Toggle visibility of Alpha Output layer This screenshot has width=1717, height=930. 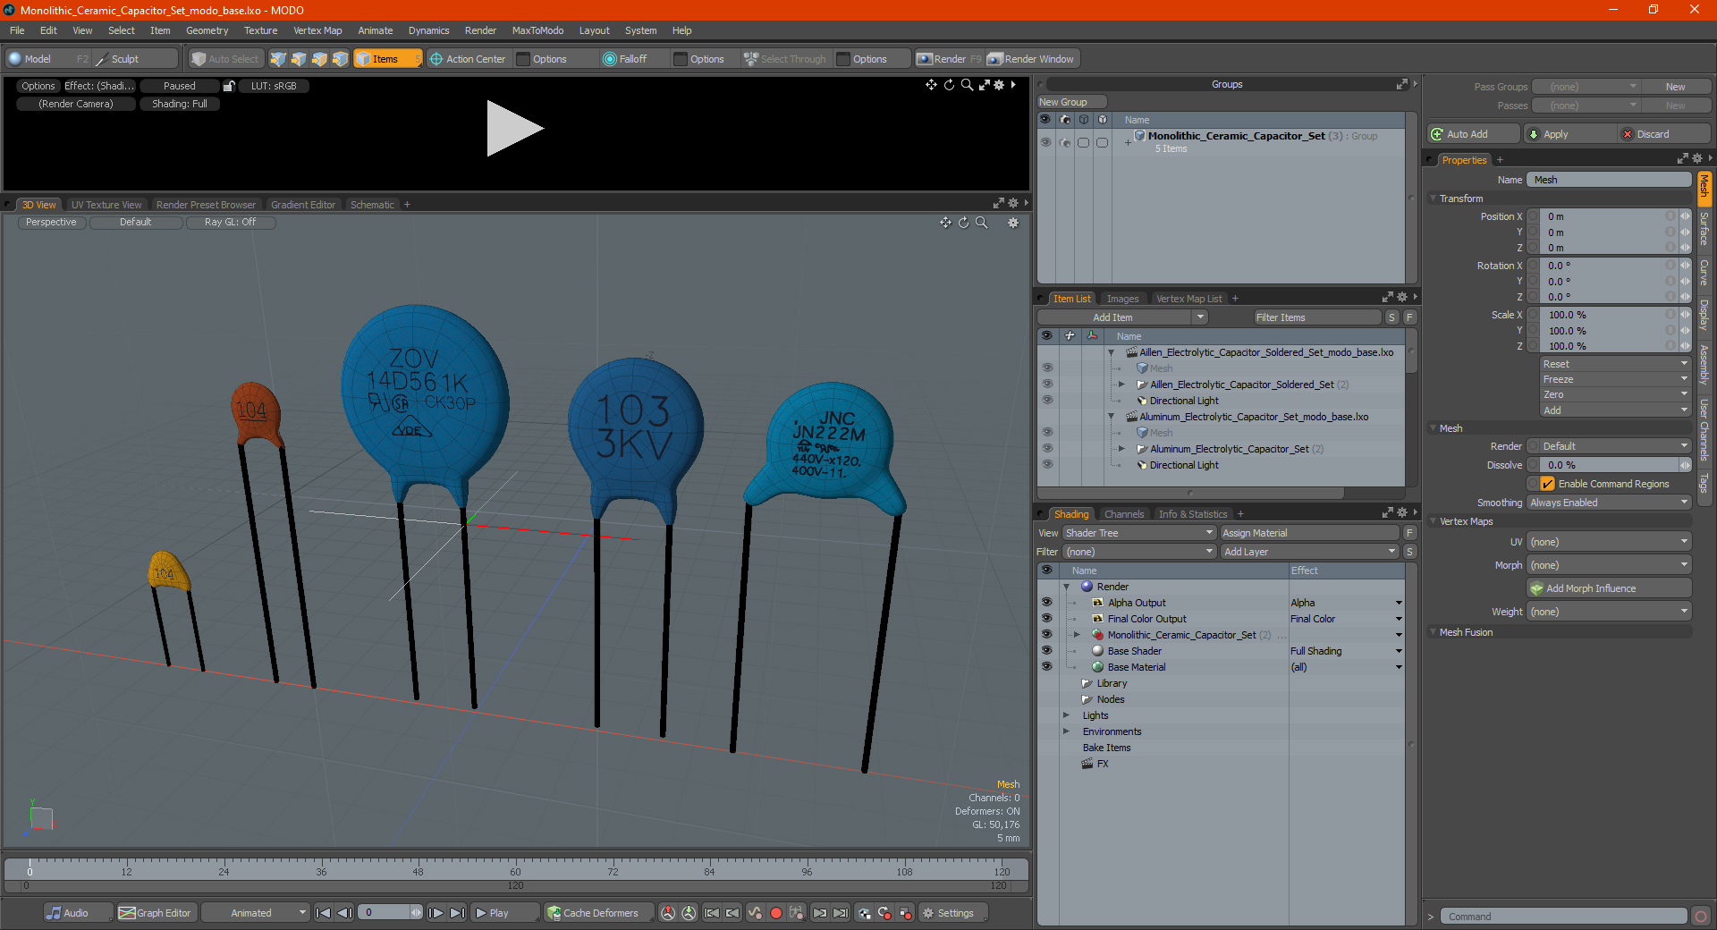[x=1046, y=603]
